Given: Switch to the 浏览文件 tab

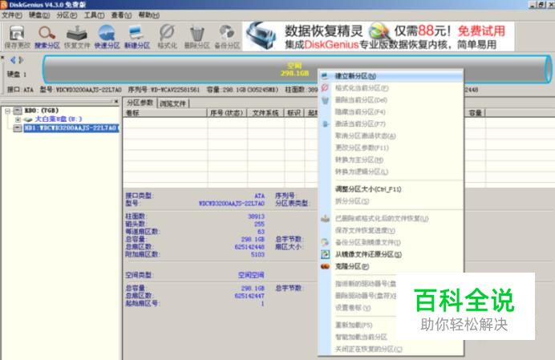Looking at the screenshot, I should (x=172, y=103).
